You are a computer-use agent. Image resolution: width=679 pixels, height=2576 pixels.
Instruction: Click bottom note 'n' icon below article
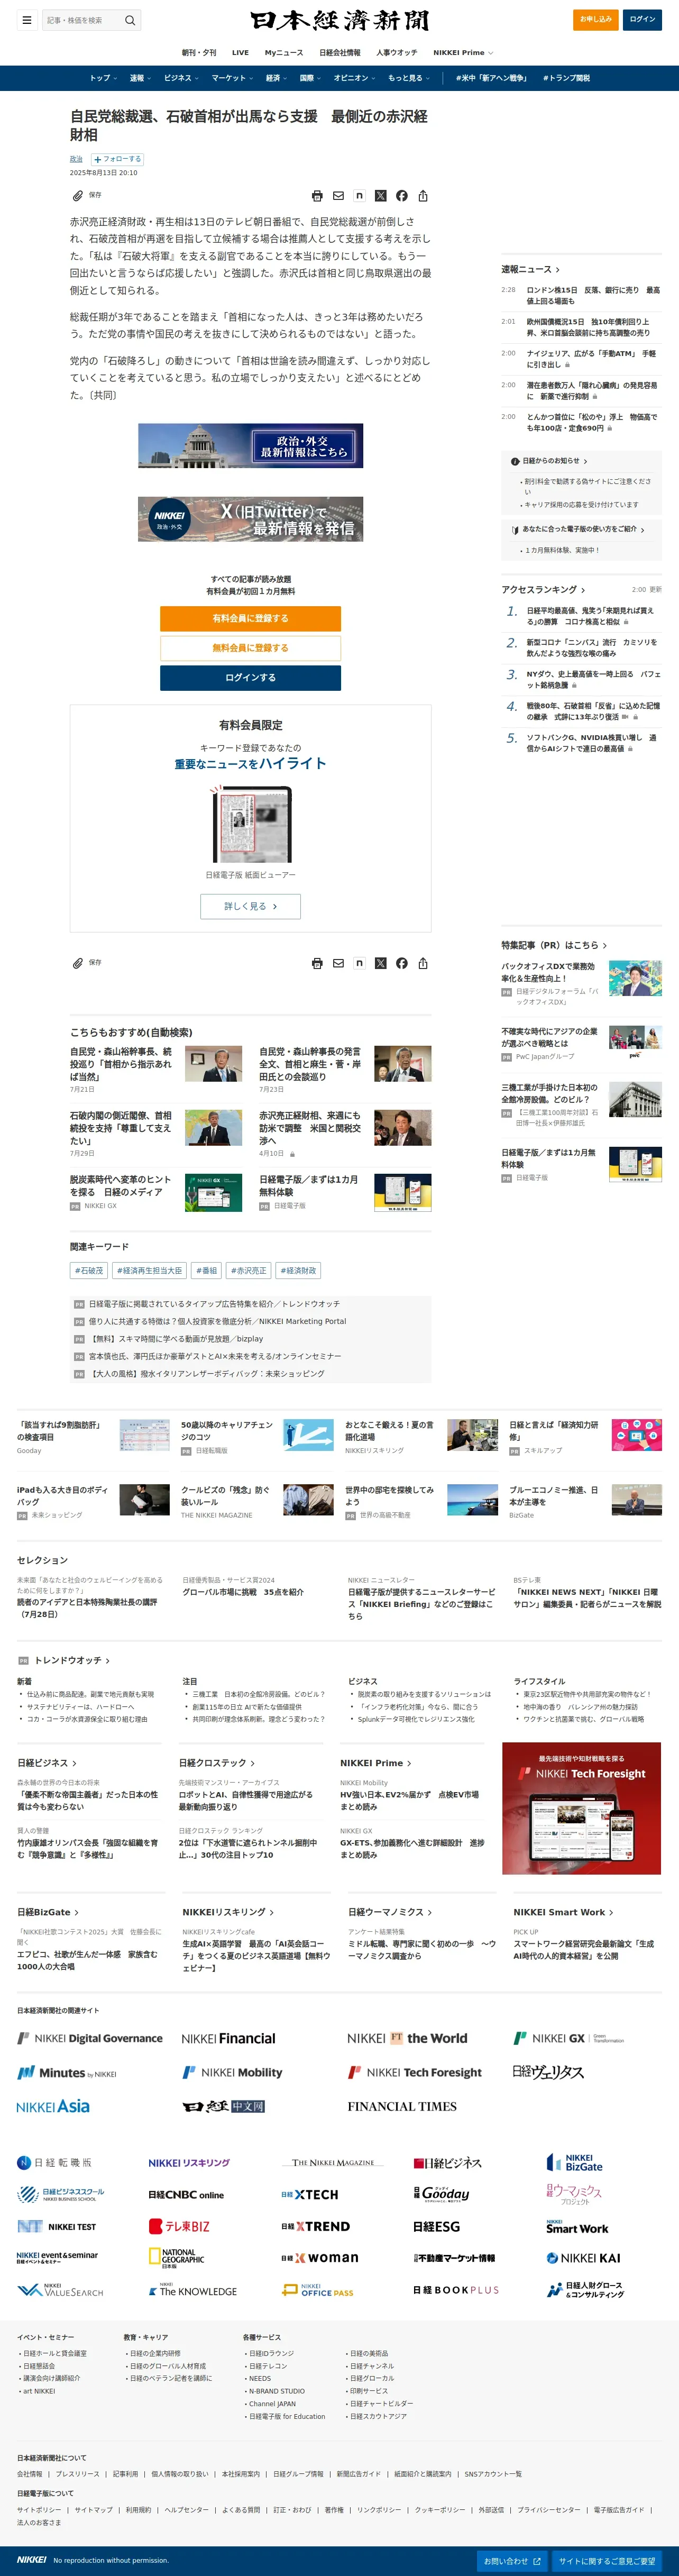pos(359,963)
